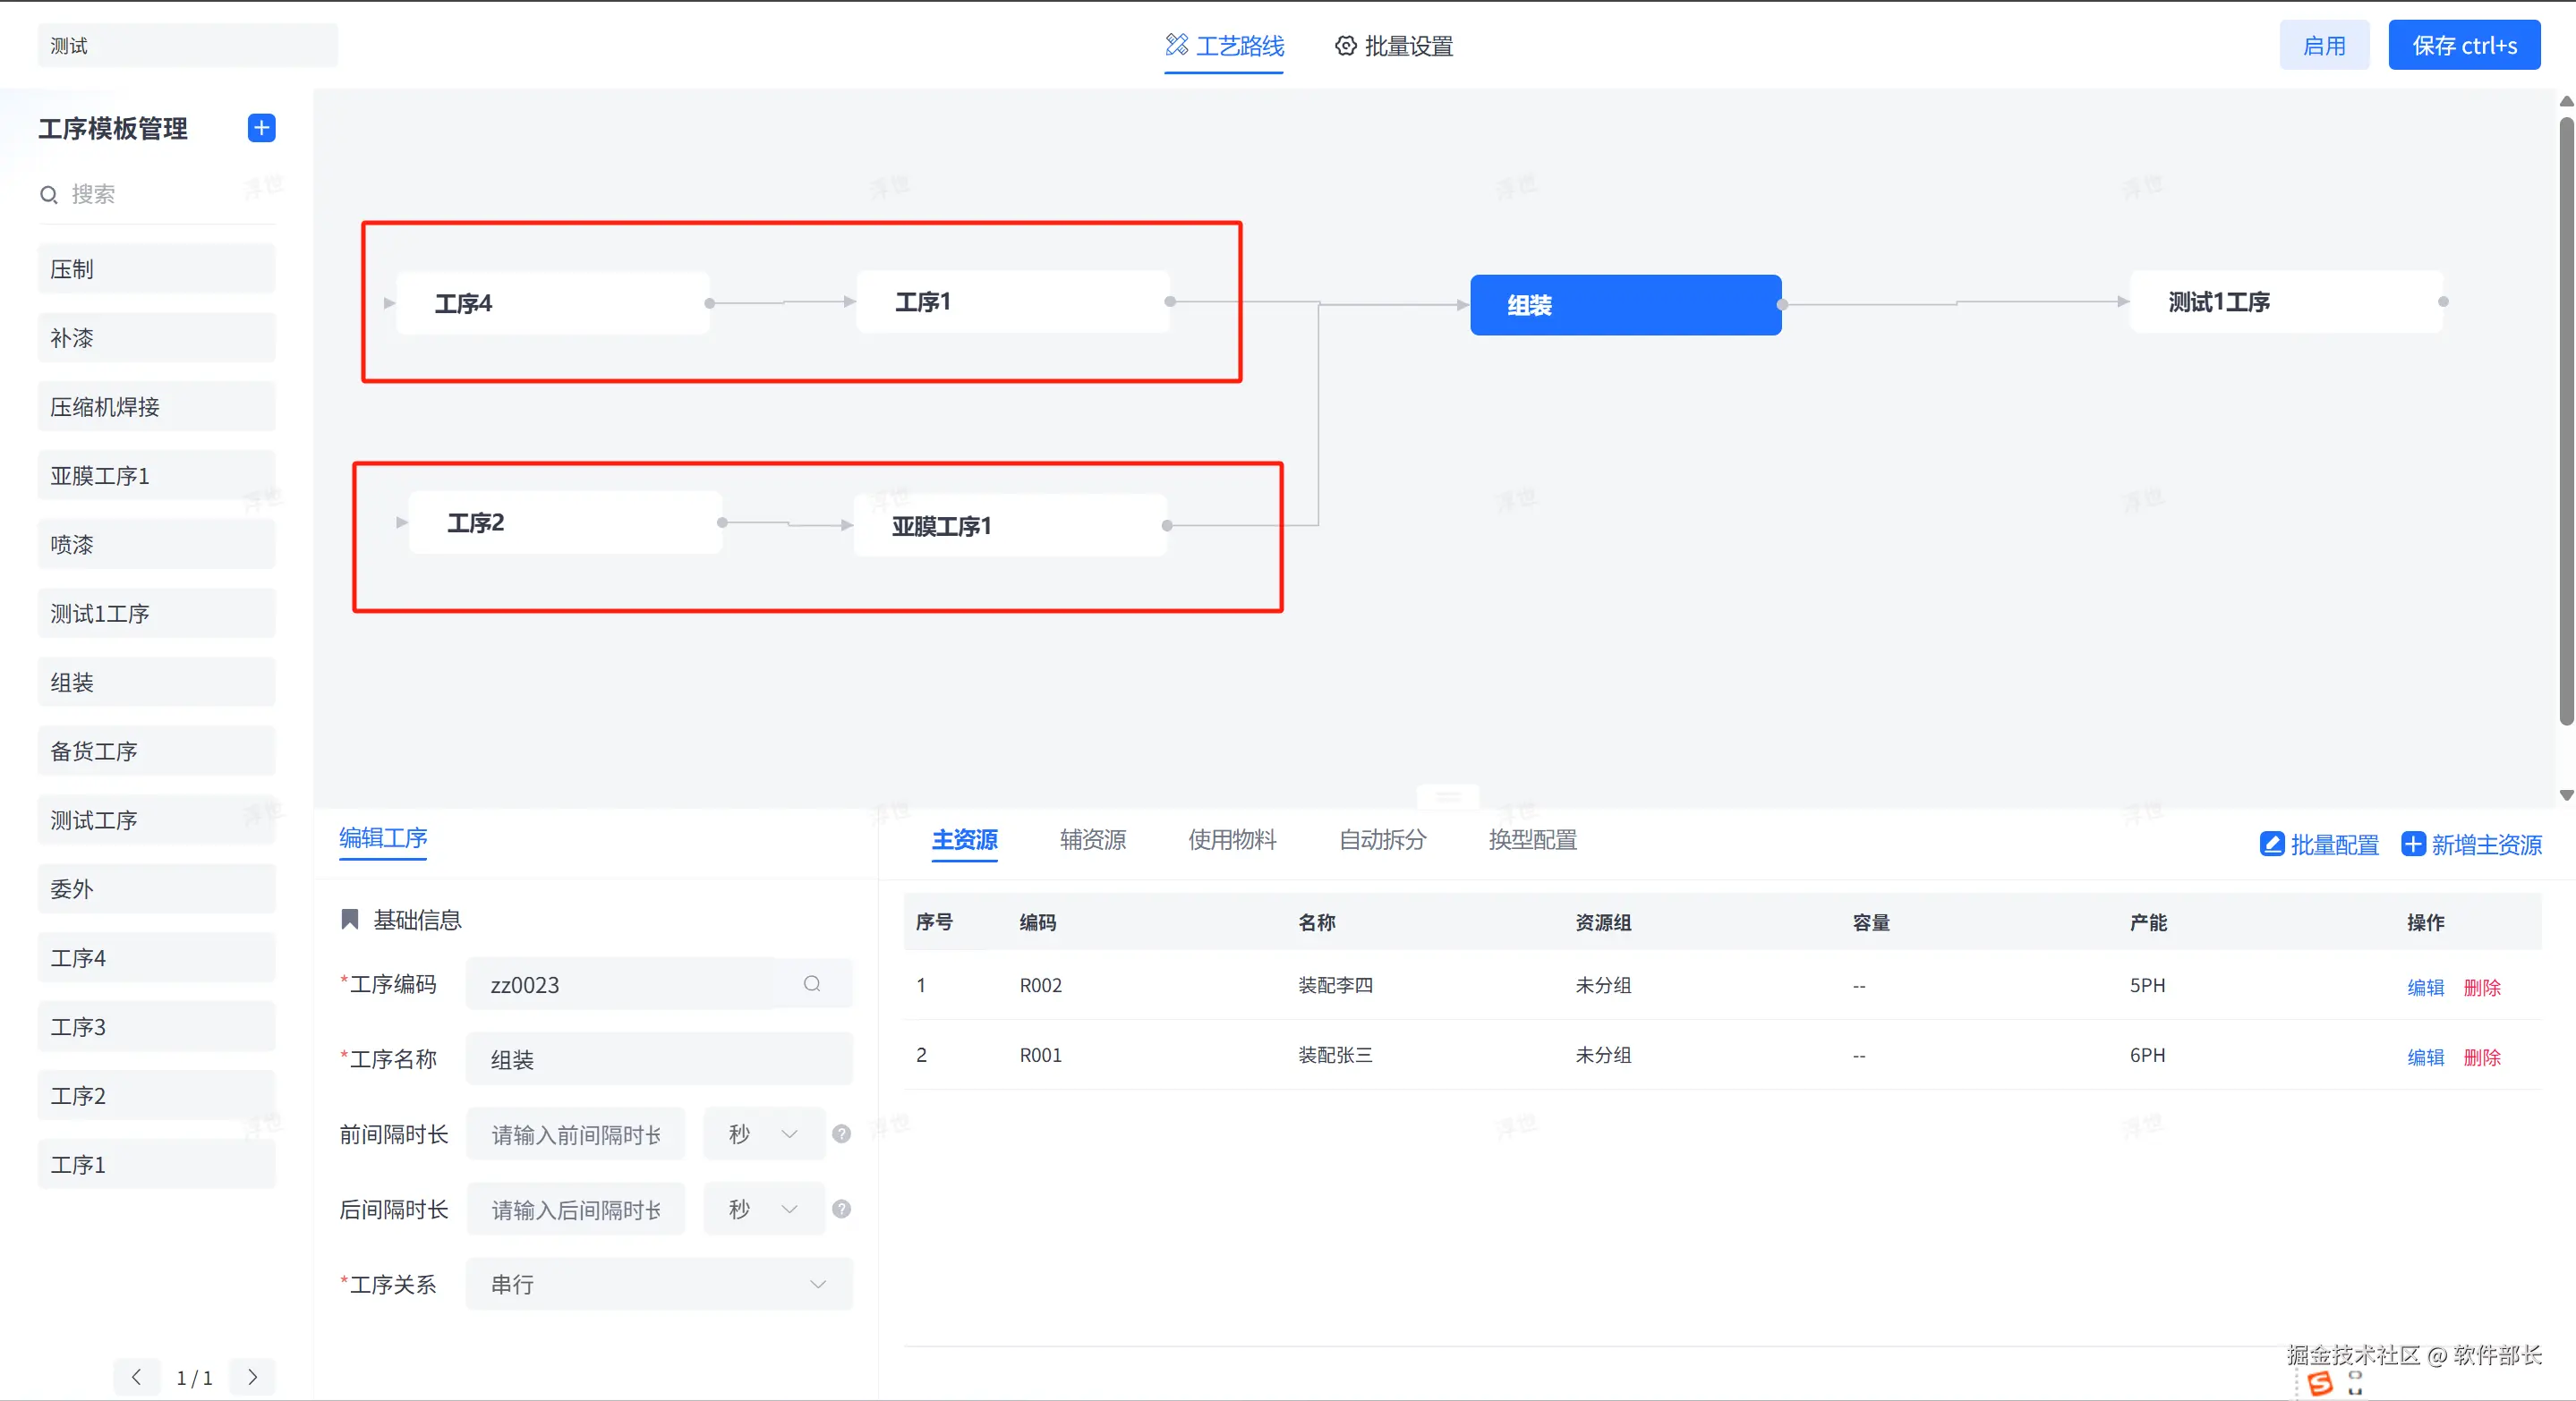Screen dimensions: 2576x1401
Task: Open the 前间隔时长 unit 秒 dropdown
Action: coord(764,1134)
